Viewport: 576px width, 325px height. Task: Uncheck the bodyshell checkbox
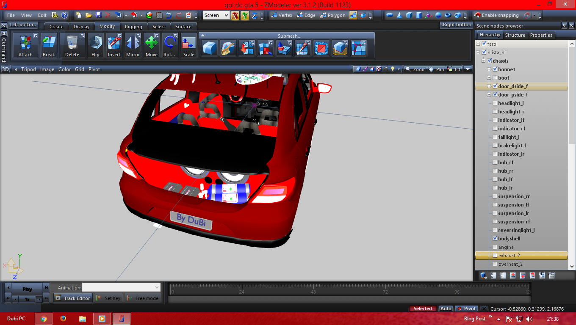click(x=495, y=238)
